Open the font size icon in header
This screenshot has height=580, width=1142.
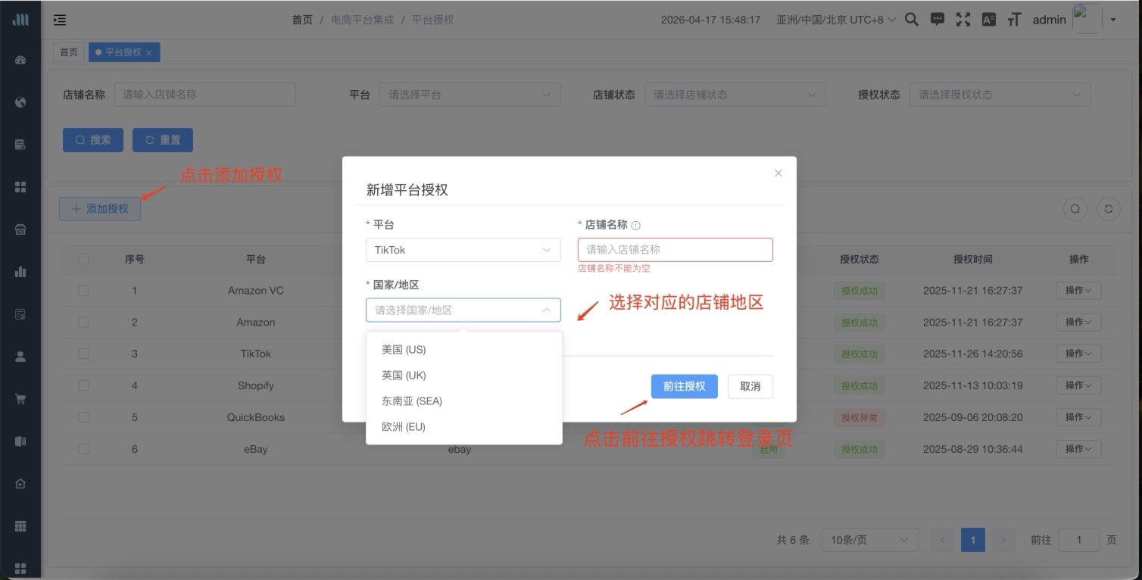1014,20
